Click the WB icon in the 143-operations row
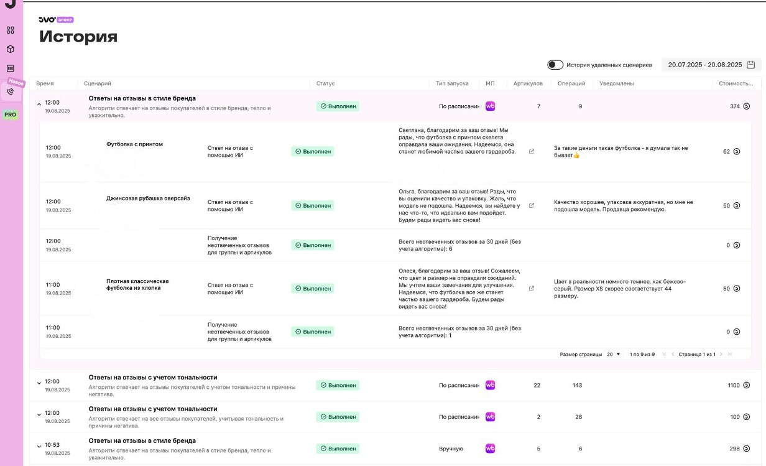Screen dimensions: 766x466 pyautogui.click(x=490, y=385)
